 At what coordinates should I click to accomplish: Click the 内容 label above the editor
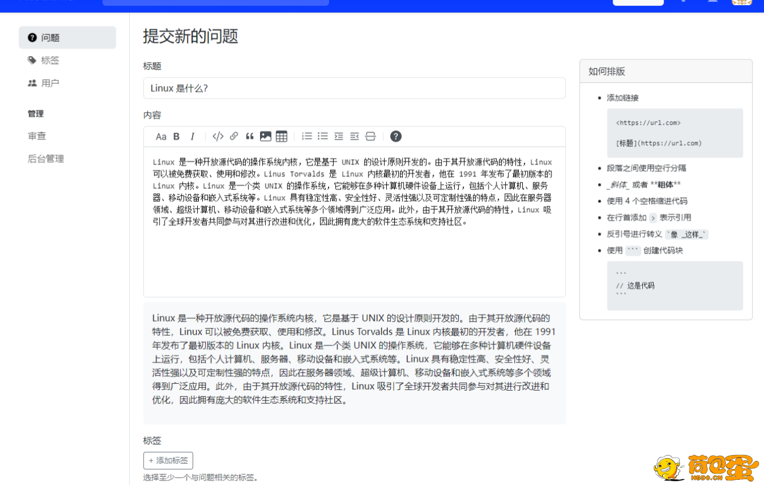152,115
